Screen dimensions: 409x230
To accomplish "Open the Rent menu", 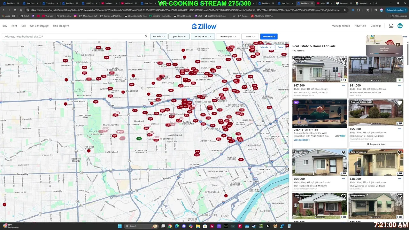I will (14, 26).
